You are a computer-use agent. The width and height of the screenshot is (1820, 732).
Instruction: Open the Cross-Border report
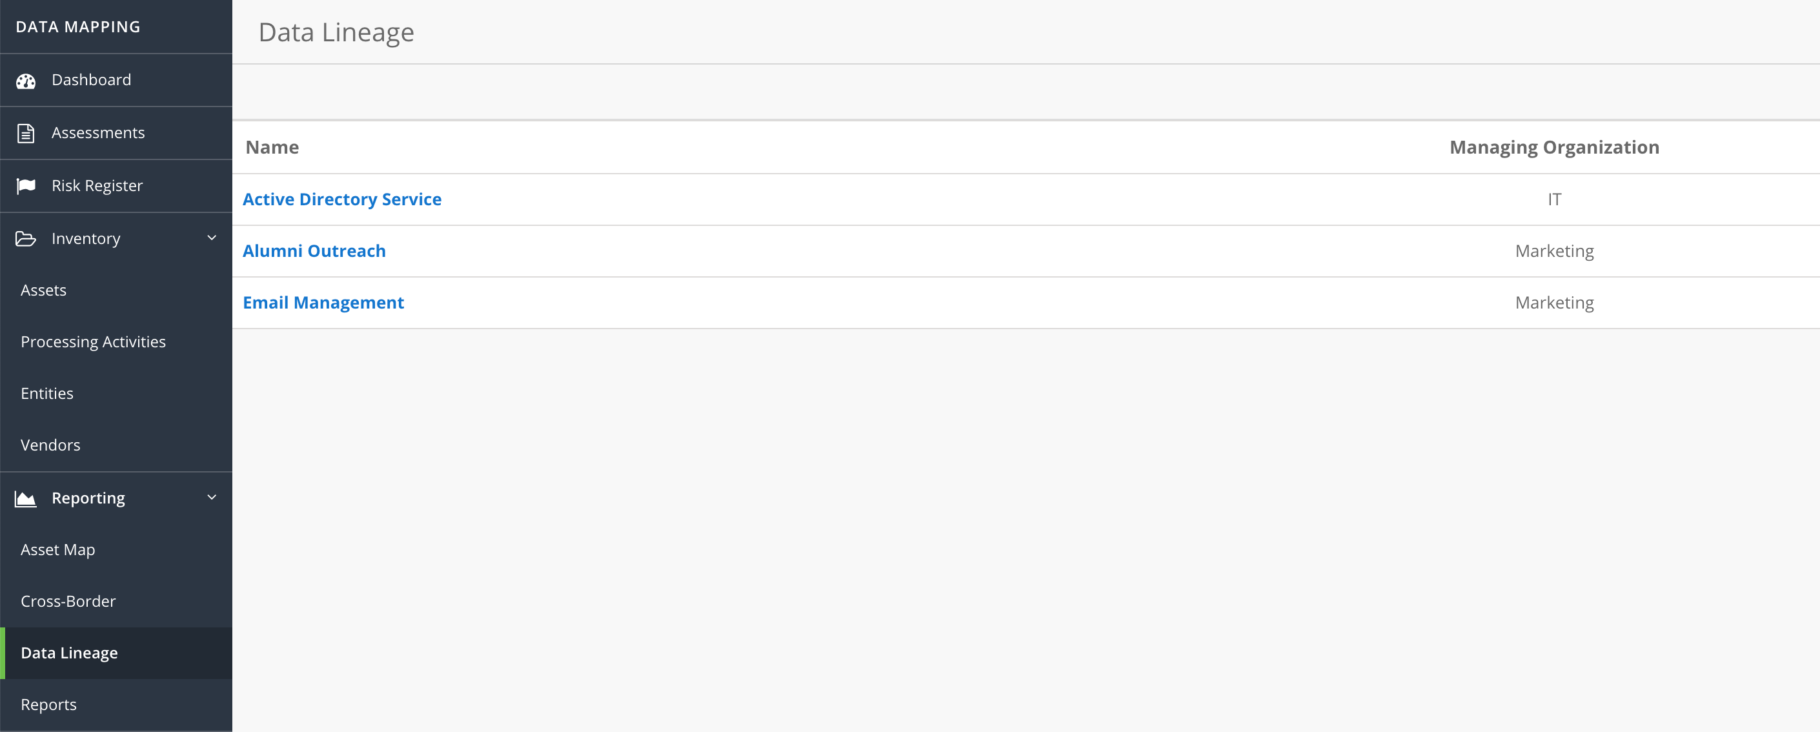68,600
